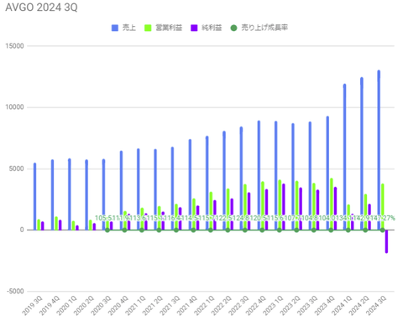The image size is (403, 321).
Task: Select the 売り上げ成長率 legend label text
Action: tap(264, 28)
